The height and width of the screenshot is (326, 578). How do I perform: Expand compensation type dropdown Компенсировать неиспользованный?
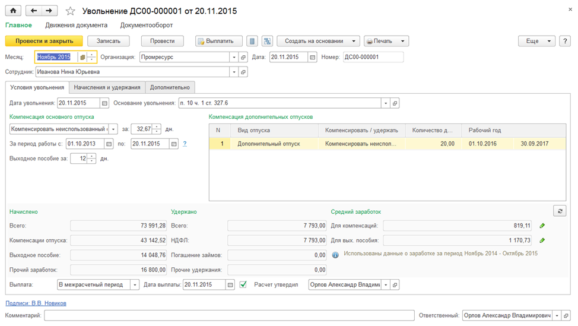click(113, 129)
